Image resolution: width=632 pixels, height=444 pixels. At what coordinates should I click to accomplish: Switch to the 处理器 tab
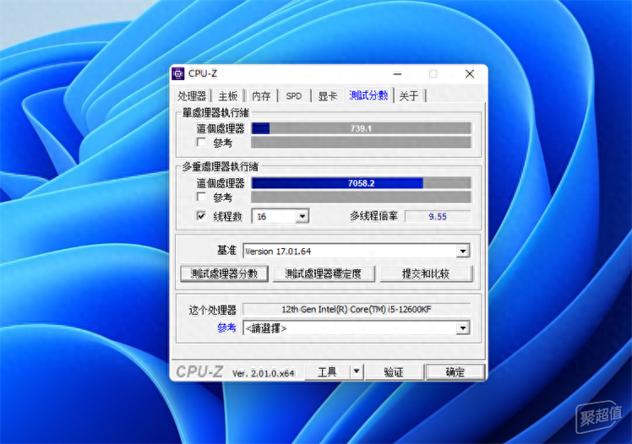tap(192, 95)
